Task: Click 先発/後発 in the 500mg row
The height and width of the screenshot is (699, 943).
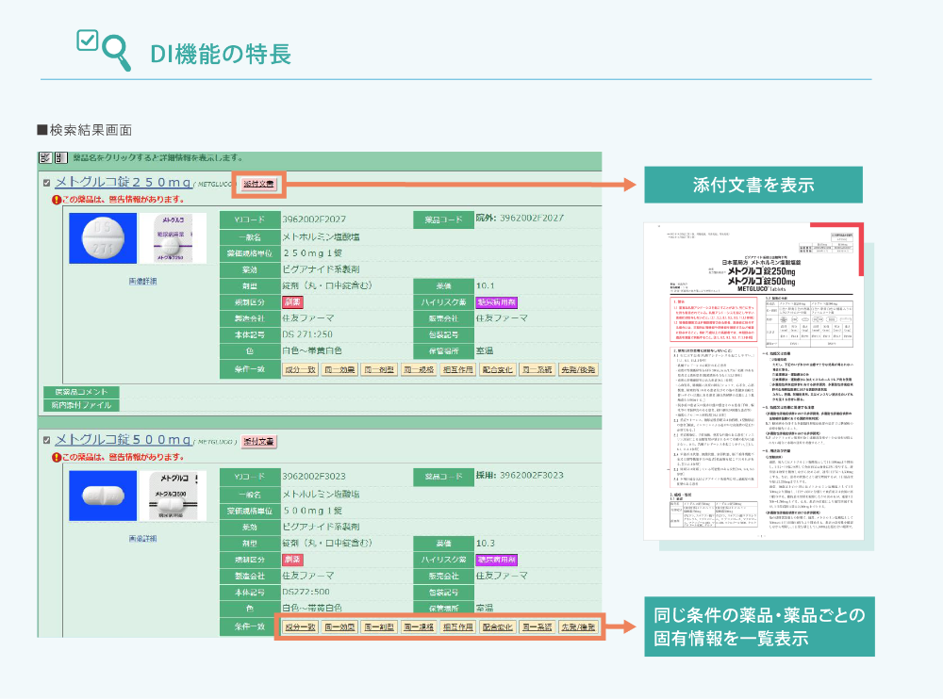Action: click(x=578, y=627)
